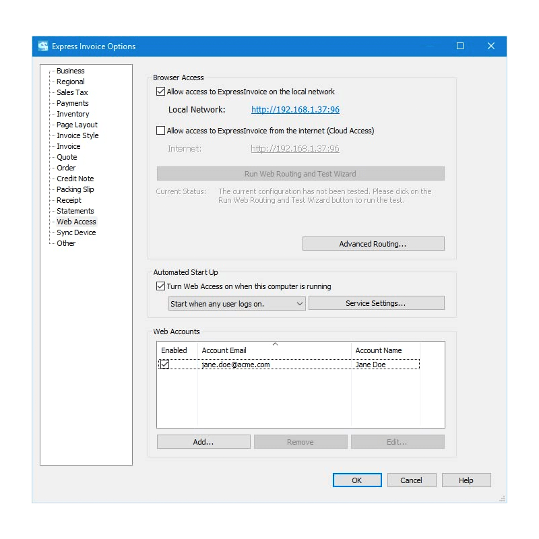539x539 pixels.
Task: Open the Start when any user logs on dropdown
Action: (x=237, y=304)
